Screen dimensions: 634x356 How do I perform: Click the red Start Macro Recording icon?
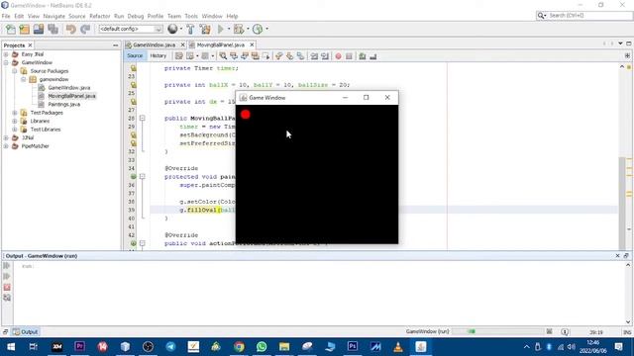click(339, 56)
